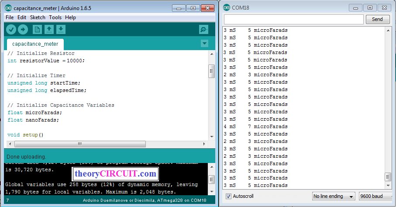This screenshot has height=207, width=396.
Task: Click the serial monitor scrollbar thumb
Action: 388,177
